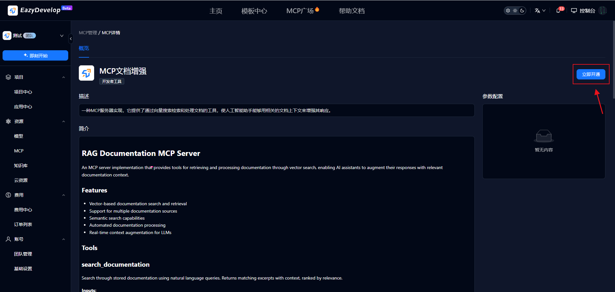The image size is (615, 292).
Task: Click the 费用 coin icon in sidebar
Action: 8,195
